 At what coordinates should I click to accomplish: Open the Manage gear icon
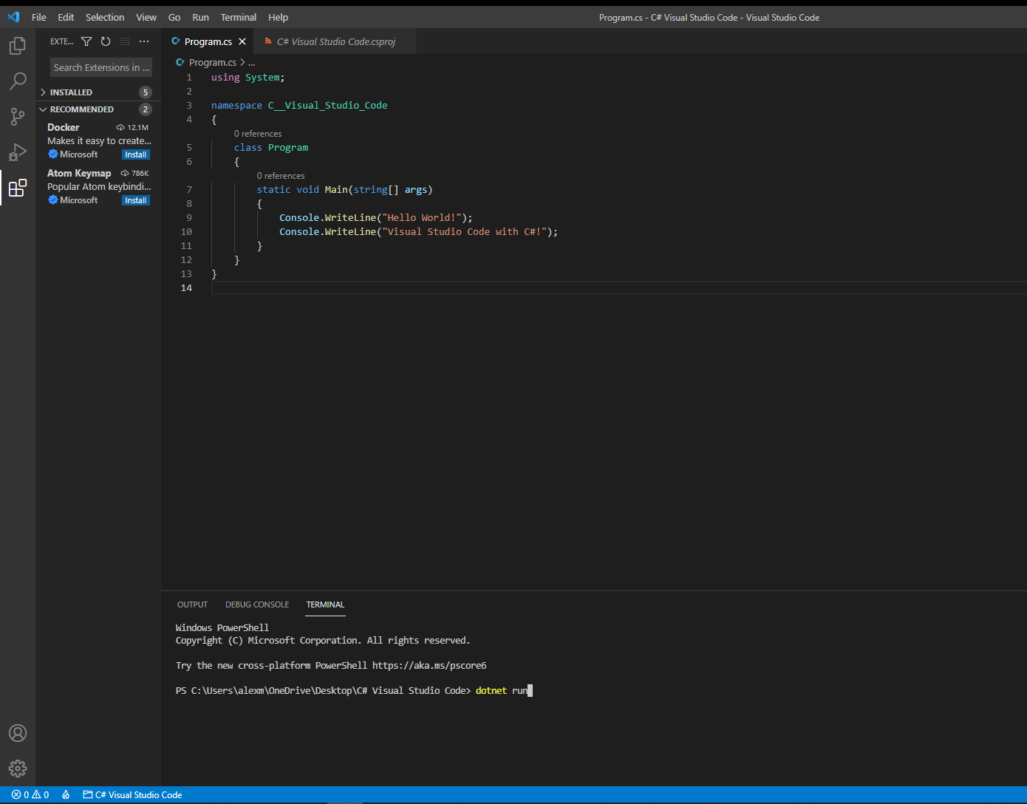click(18, 769)
